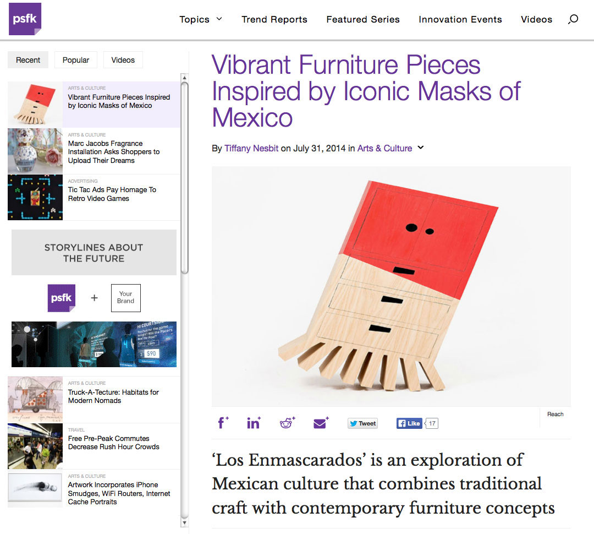The image size is (594, 534).
Task: Open the search magnifier icon
Action: (573, 19)
